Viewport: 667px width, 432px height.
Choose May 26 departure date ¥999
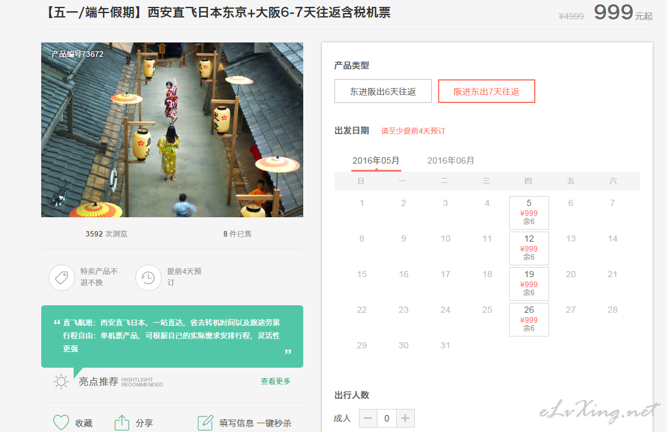coord(528,319)
